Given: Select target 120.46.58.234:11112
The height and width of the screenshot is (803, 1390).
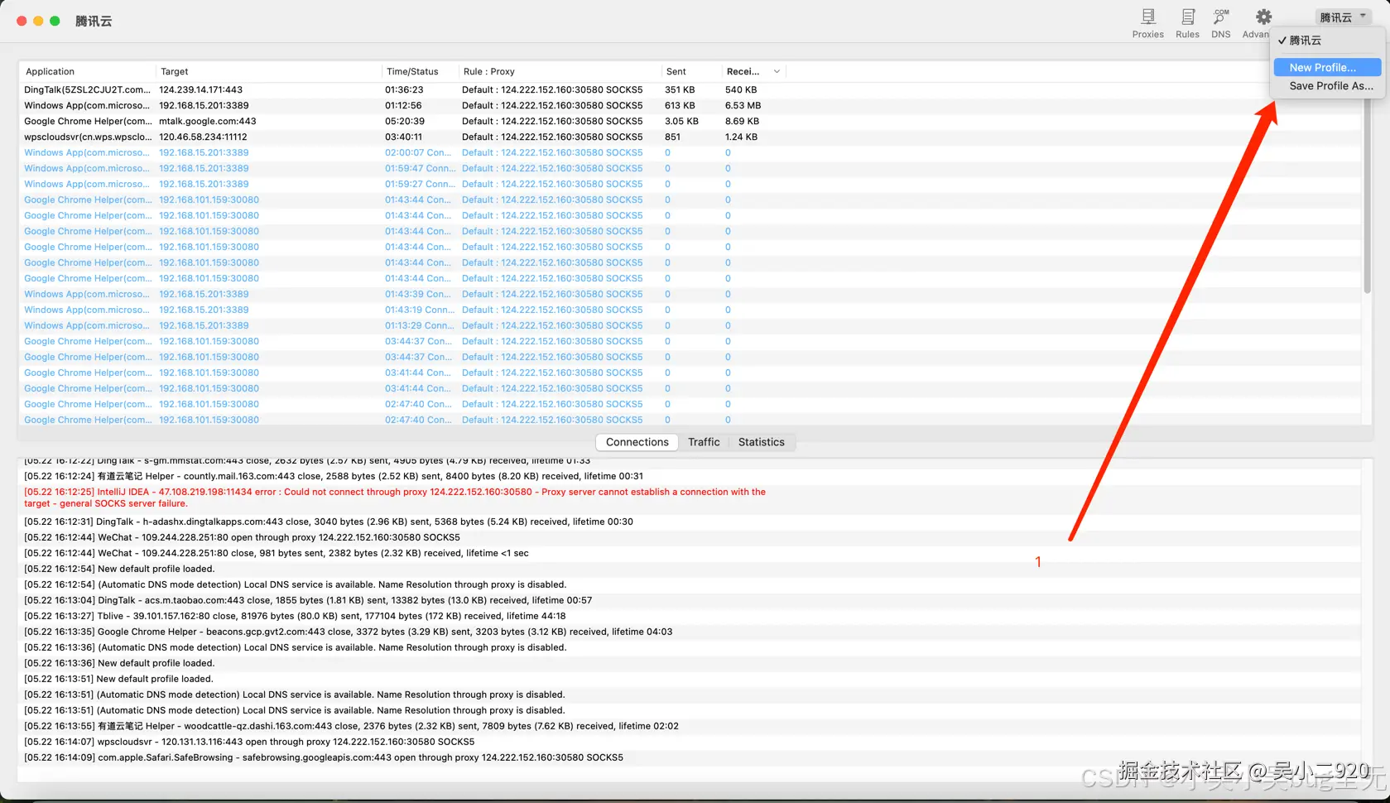Looking at the screenshot, I should tap(203, 137).
